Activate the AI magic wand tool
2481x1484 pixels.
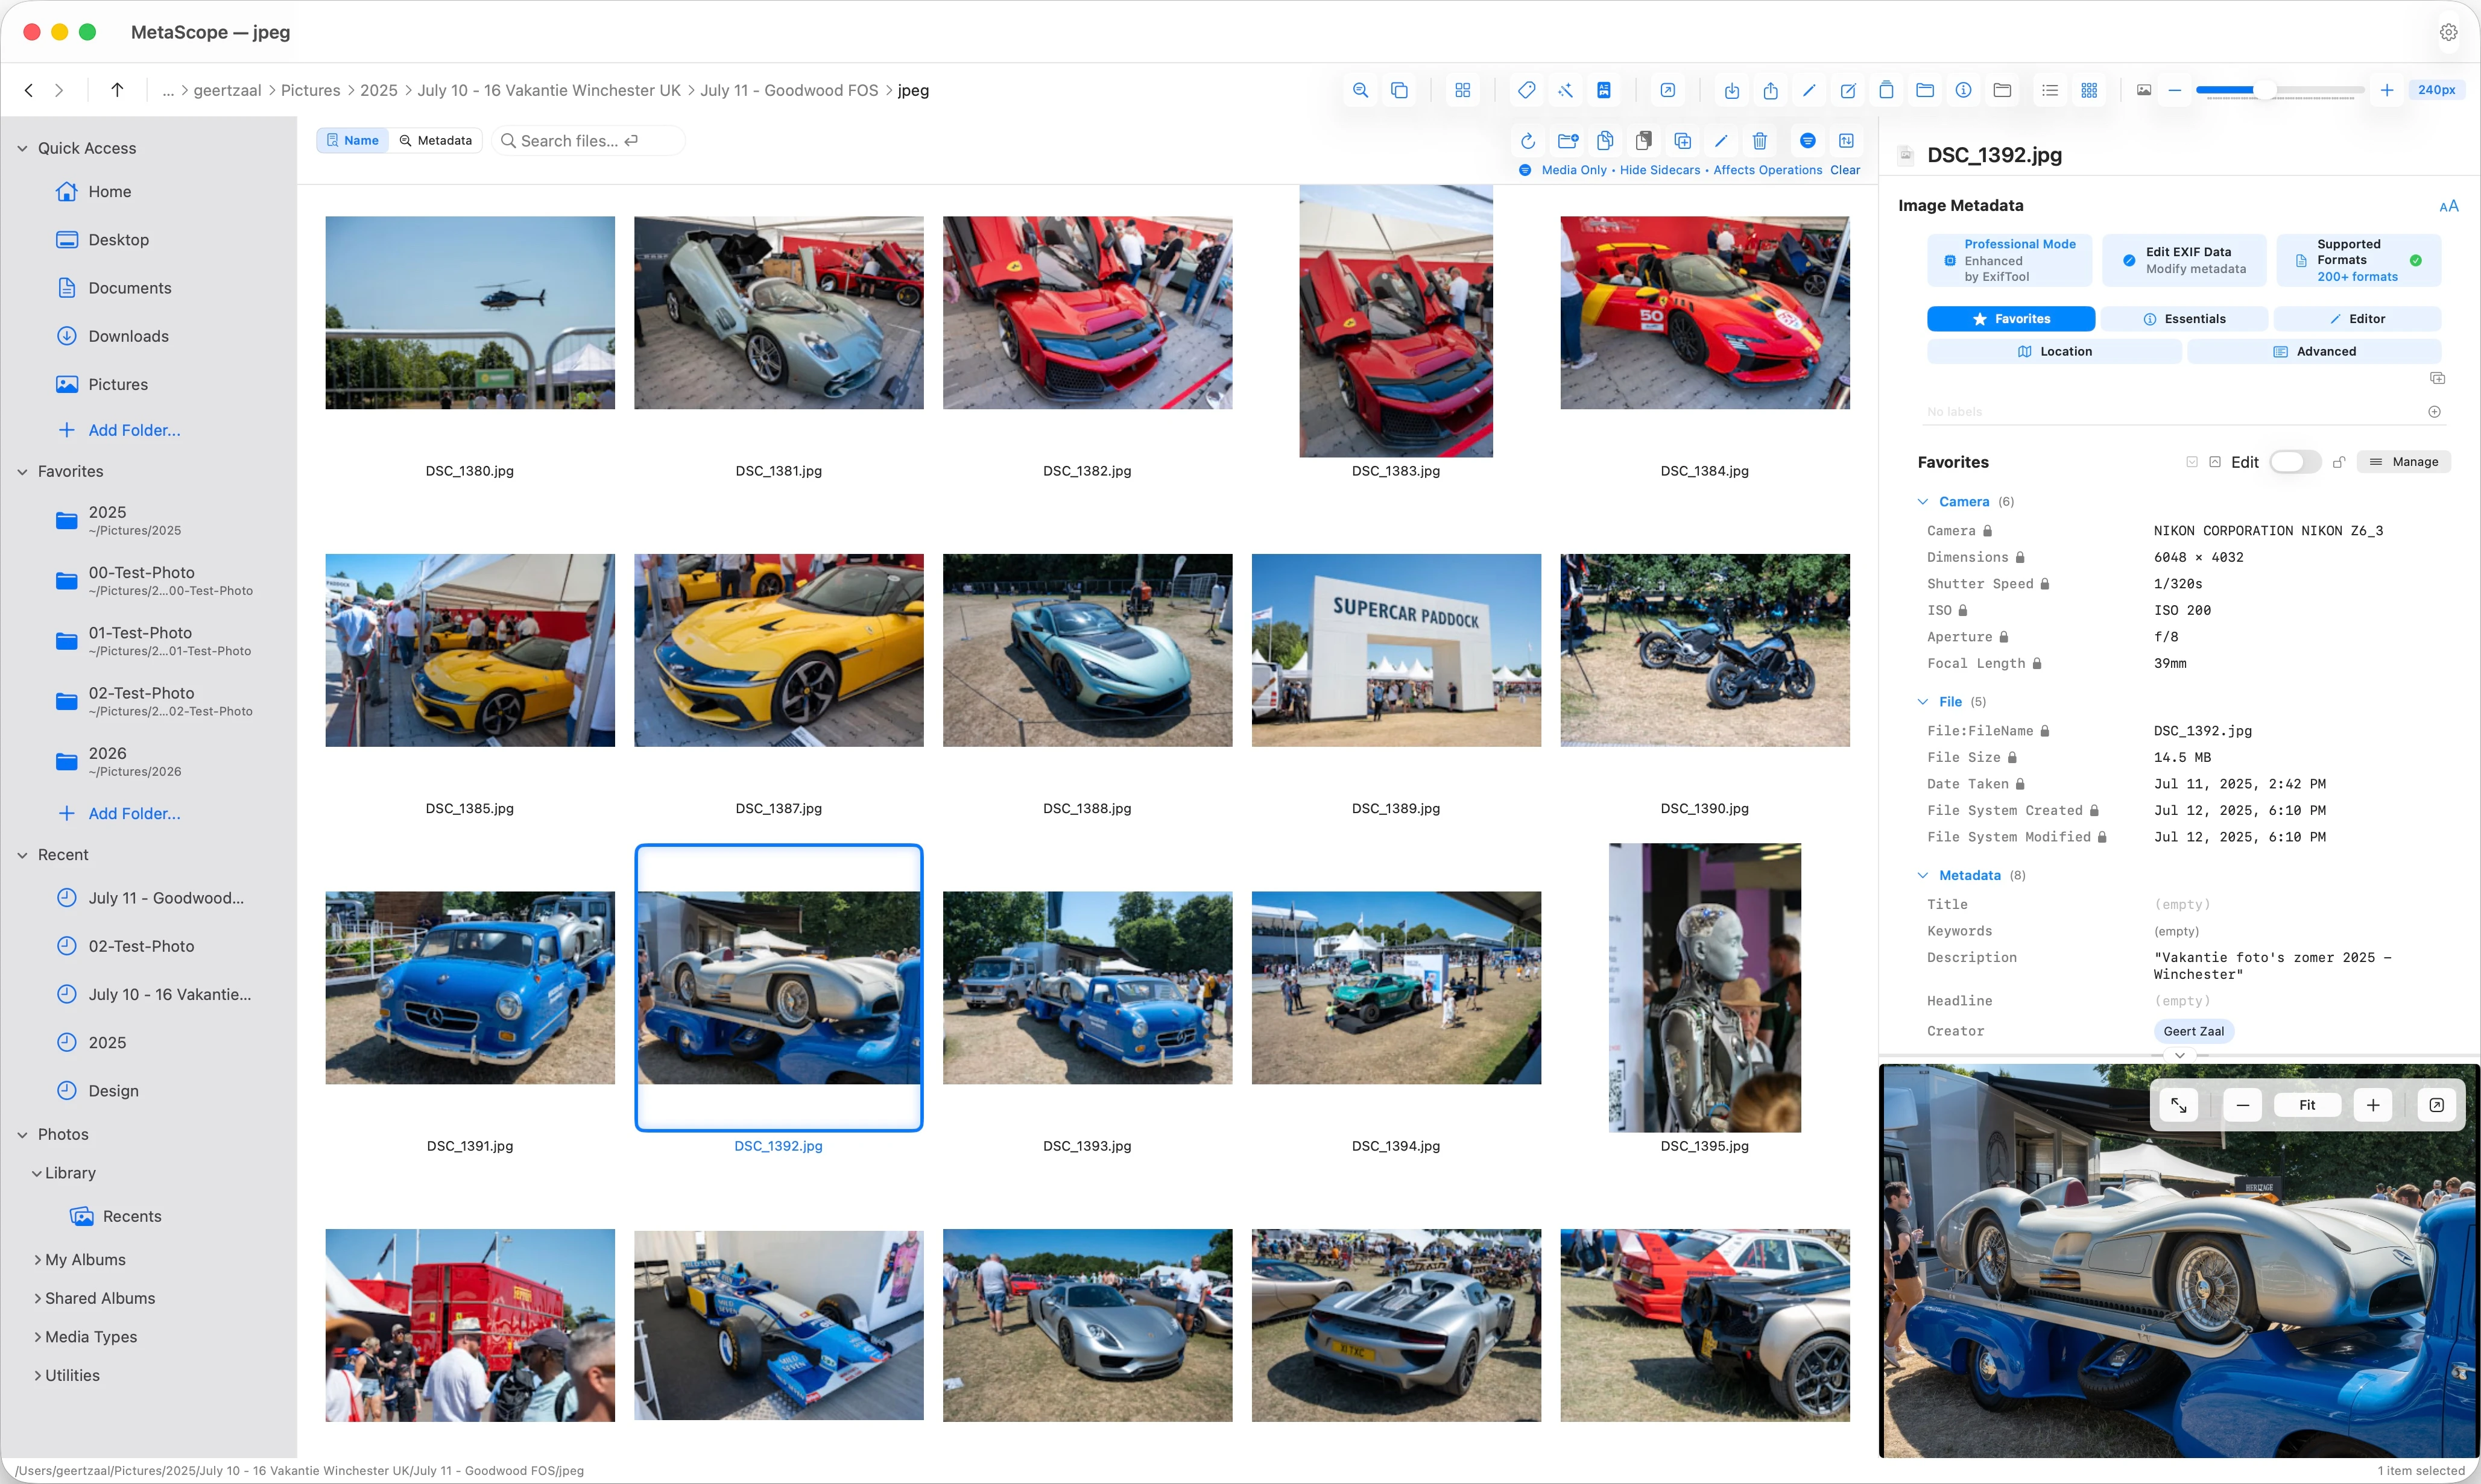coord(1566,90)
